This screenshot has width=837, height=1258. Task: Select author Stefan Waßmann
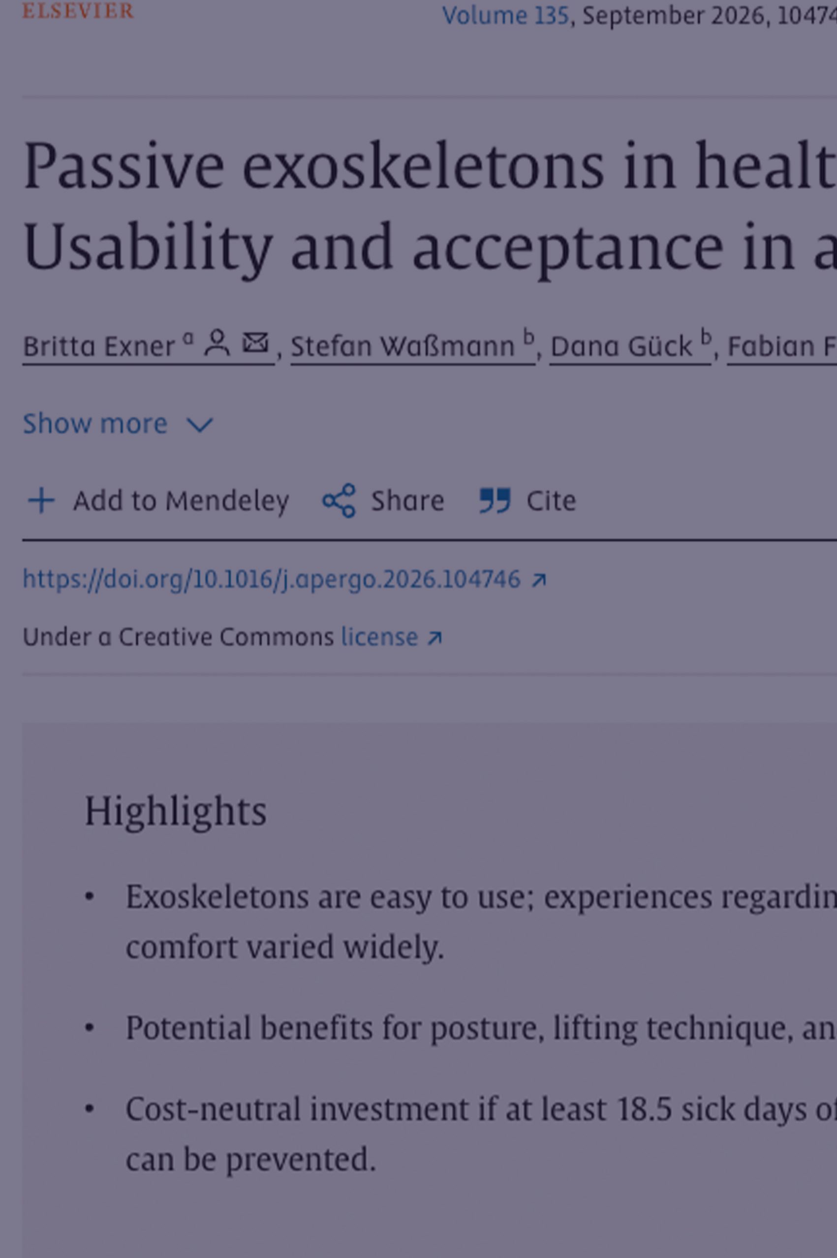[403, 346]
